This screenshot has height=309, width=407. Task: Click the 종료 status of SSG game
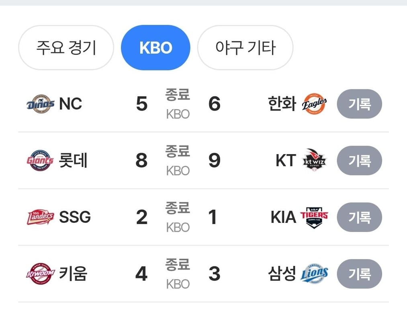click(178, 208)
